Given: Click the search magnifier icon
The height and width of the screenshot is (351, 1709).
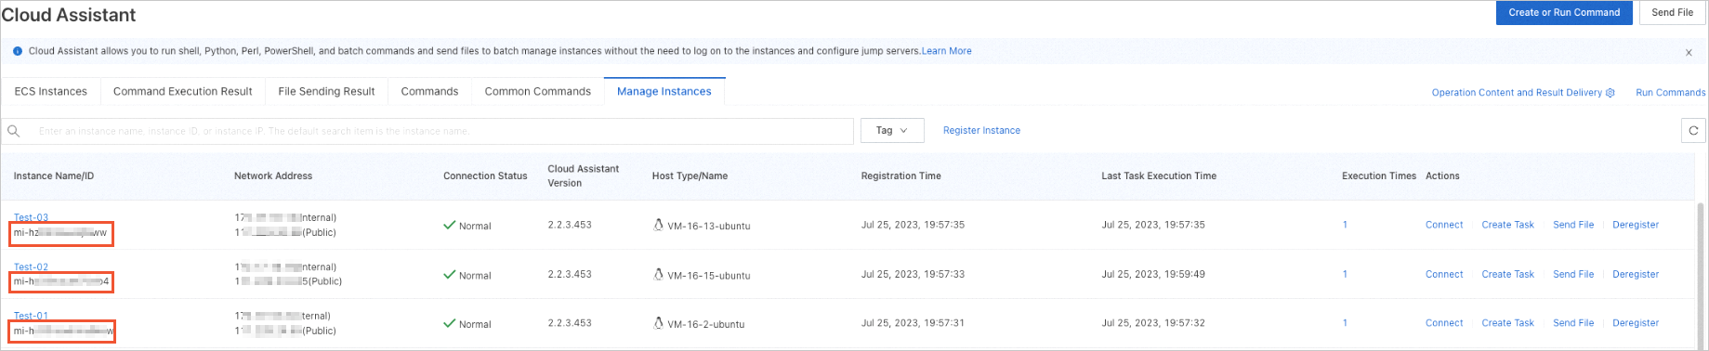Looking at the screenshot, I should click(14, 131).
